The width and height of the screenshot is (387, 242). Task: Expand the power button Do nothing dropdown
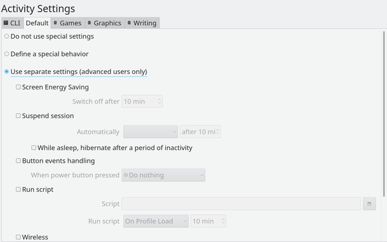(163, 175)
